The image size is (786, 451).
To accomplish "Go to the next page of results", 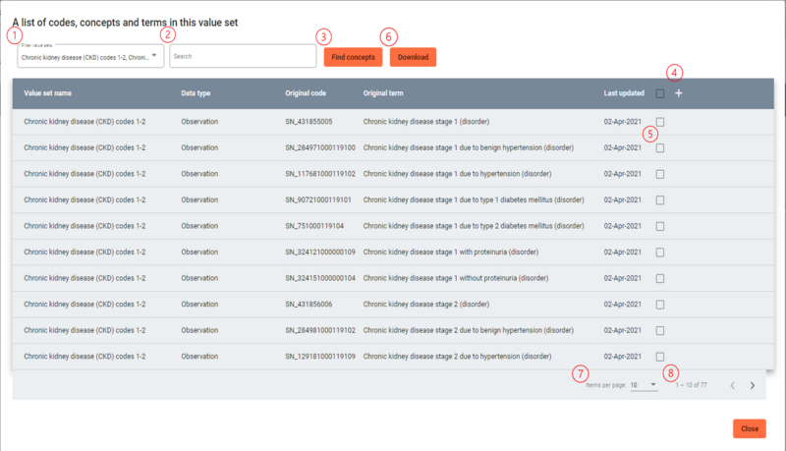I will point(753,385).
